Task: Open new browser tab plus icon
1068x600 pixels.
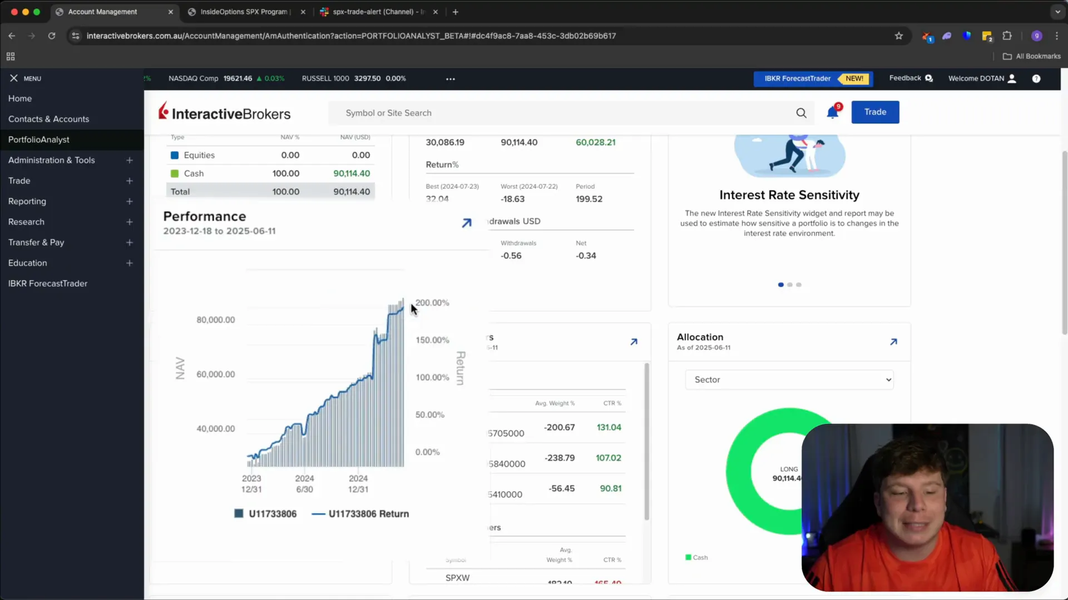Action: pyautogui.click(x=455, y=12)
